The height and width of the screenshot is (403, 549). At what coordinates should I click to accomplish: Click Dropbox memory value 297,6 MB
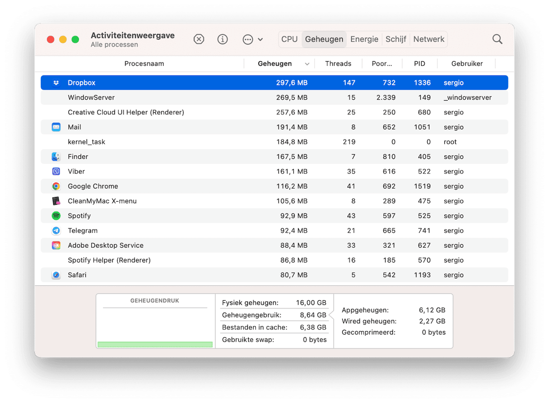(x=292, y=83)
